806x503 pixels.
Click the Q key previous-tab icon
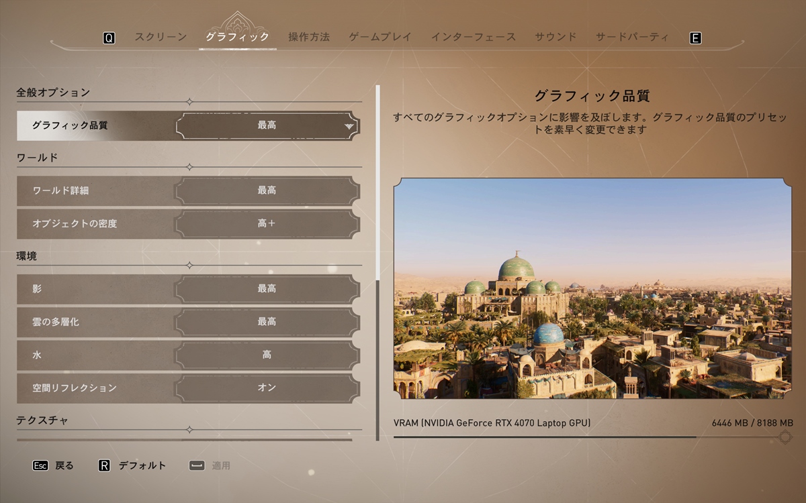109,38
